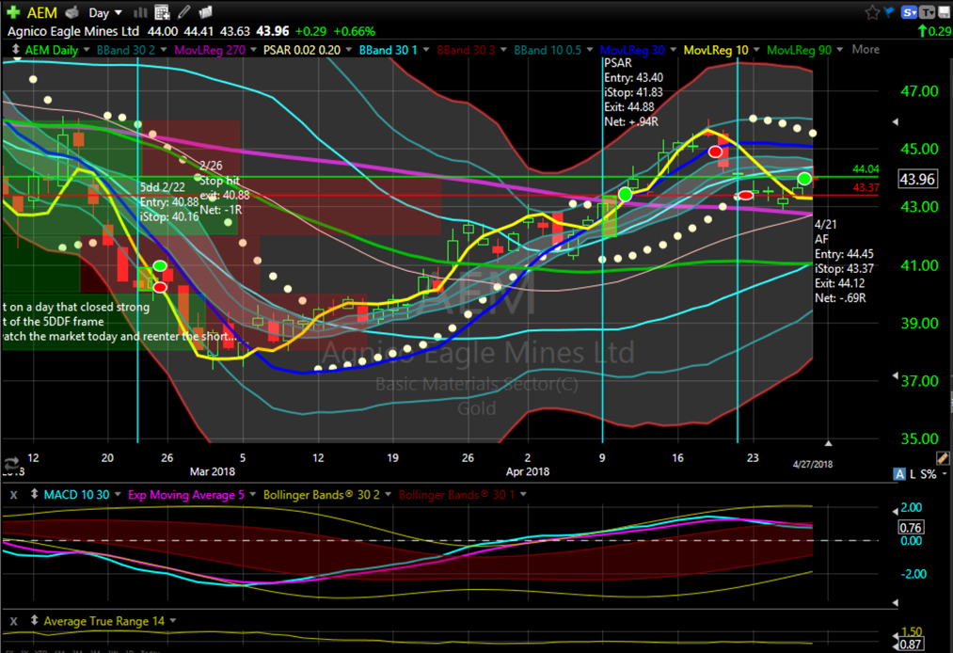Click the price scale arrow marker near 46.00
Viewport: 953px width, 653px height.
coord(896,121)
